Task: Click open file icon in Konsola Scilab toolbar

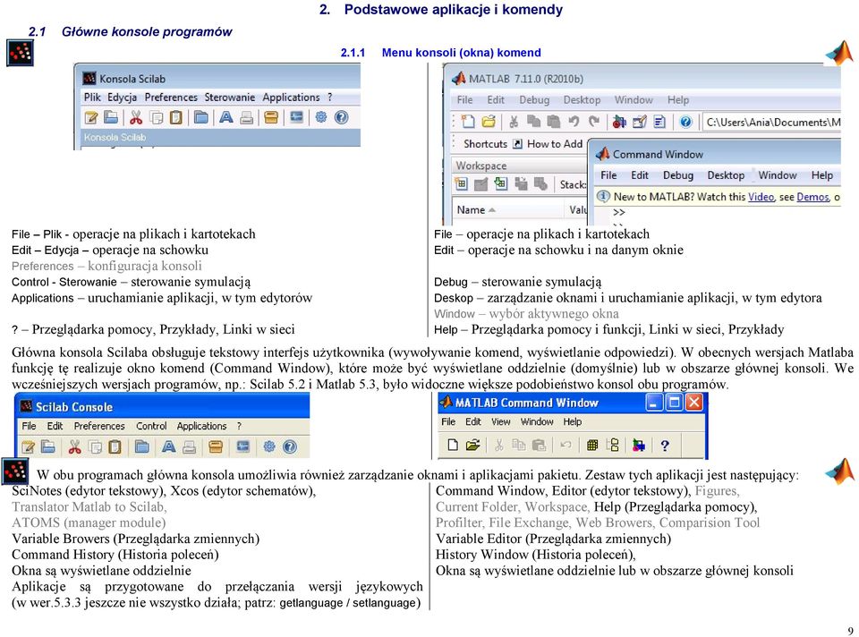Action: (111, 117)
